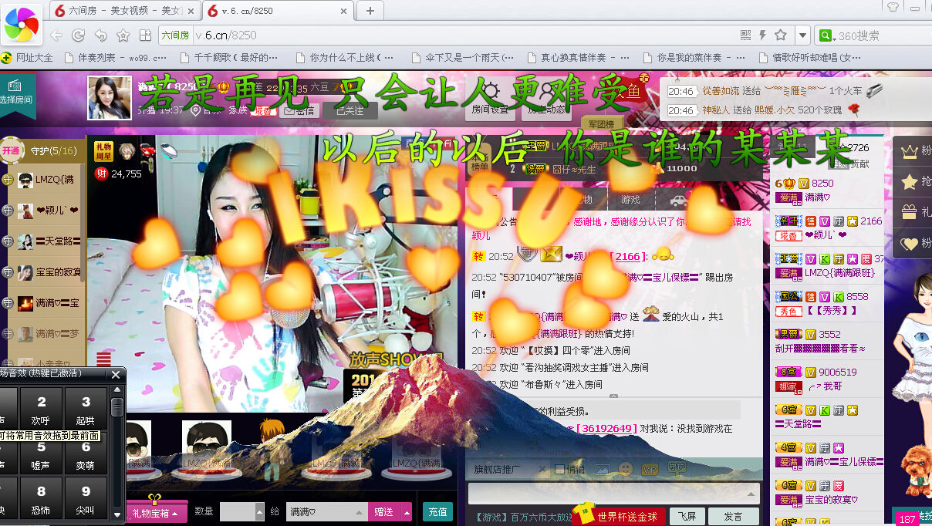Click the car icon tab
Viewport: 932px width, 526px height.
680,199
